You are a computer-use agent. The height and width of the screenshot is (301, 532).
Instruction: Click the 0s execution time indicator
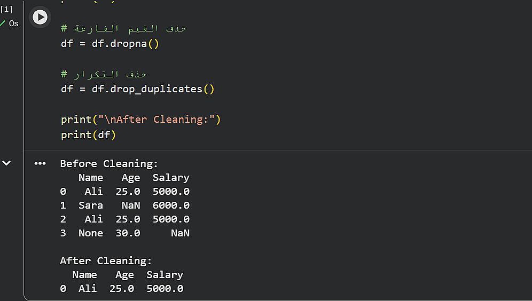click(x=14, y=23)
